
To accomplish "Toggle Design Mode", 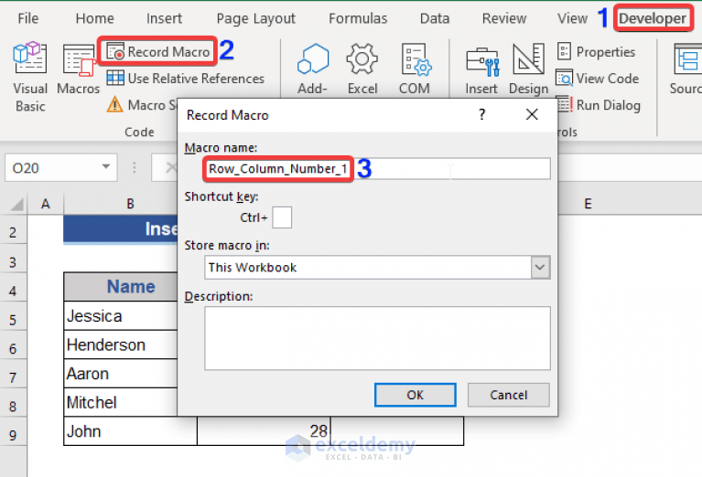I will coord(528,69).
